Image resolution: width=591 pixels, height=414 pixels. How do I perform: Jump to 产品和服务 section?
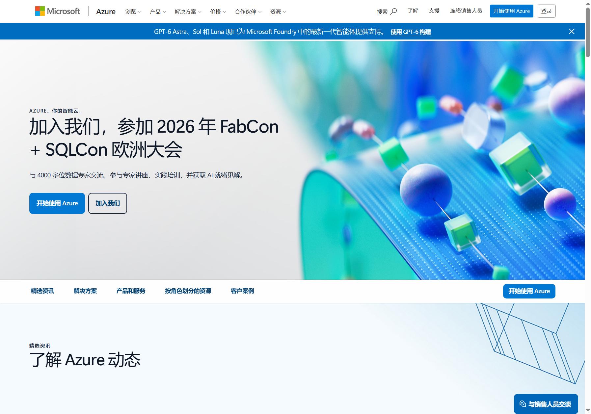(131, 291)
